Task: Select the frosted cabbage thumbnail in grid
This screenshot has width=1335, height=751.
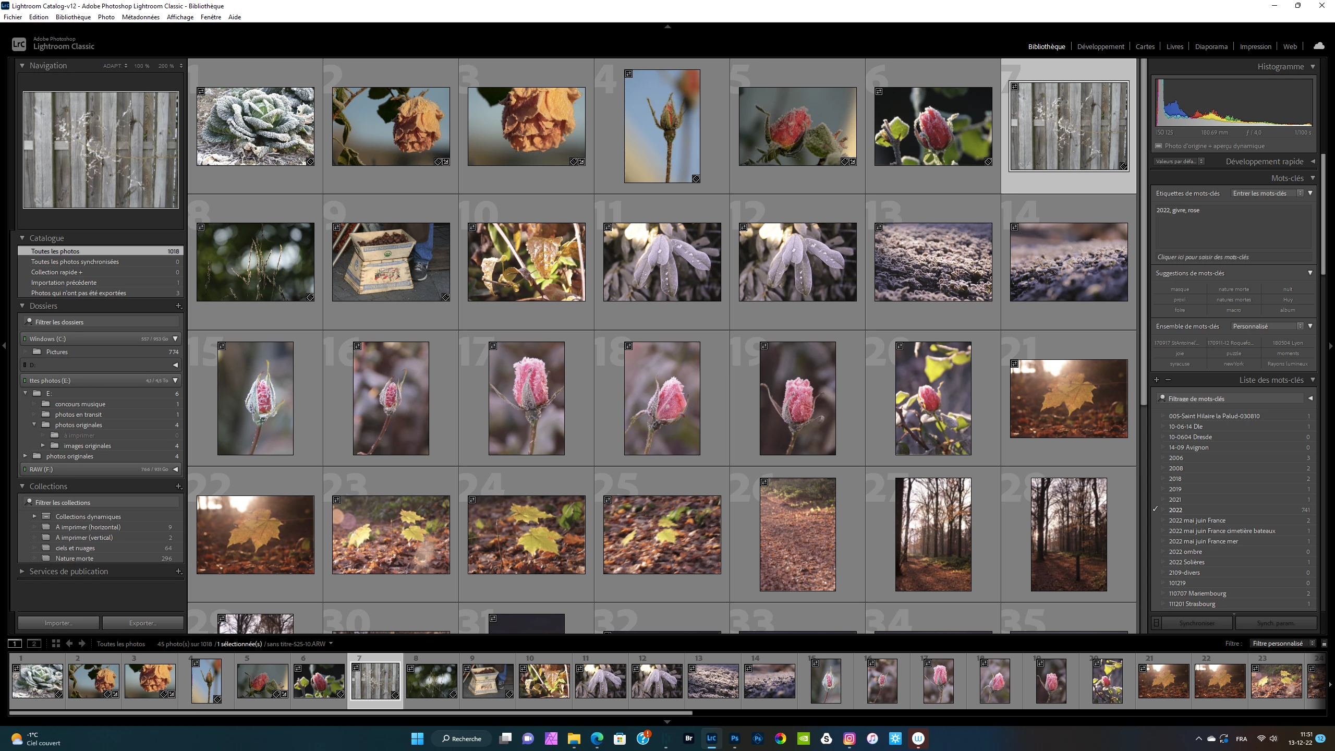Action: coord(255,126)
